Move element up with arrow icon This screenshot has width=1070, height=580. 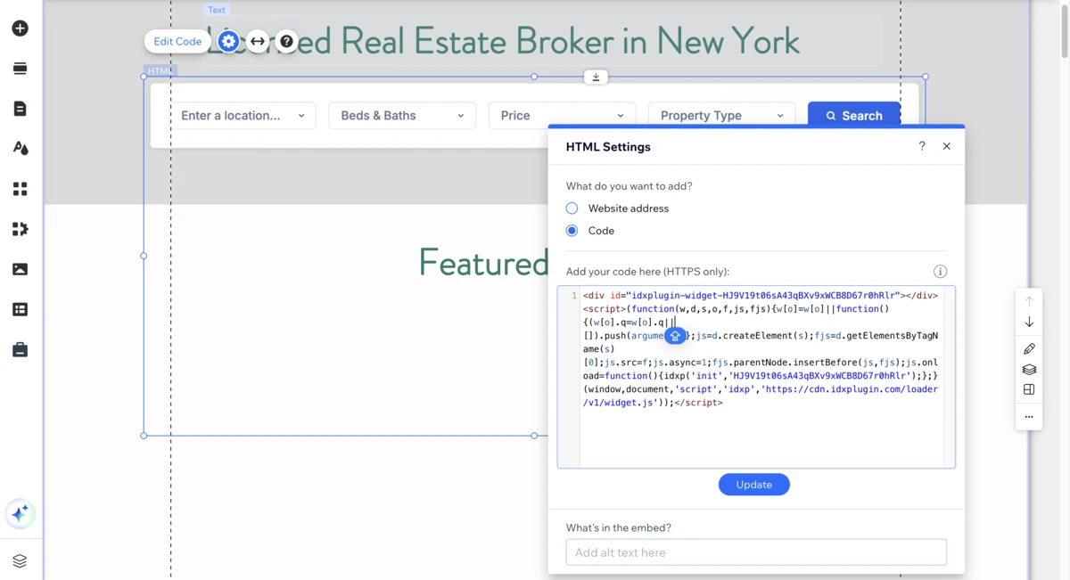click(x=1029, y=301)
